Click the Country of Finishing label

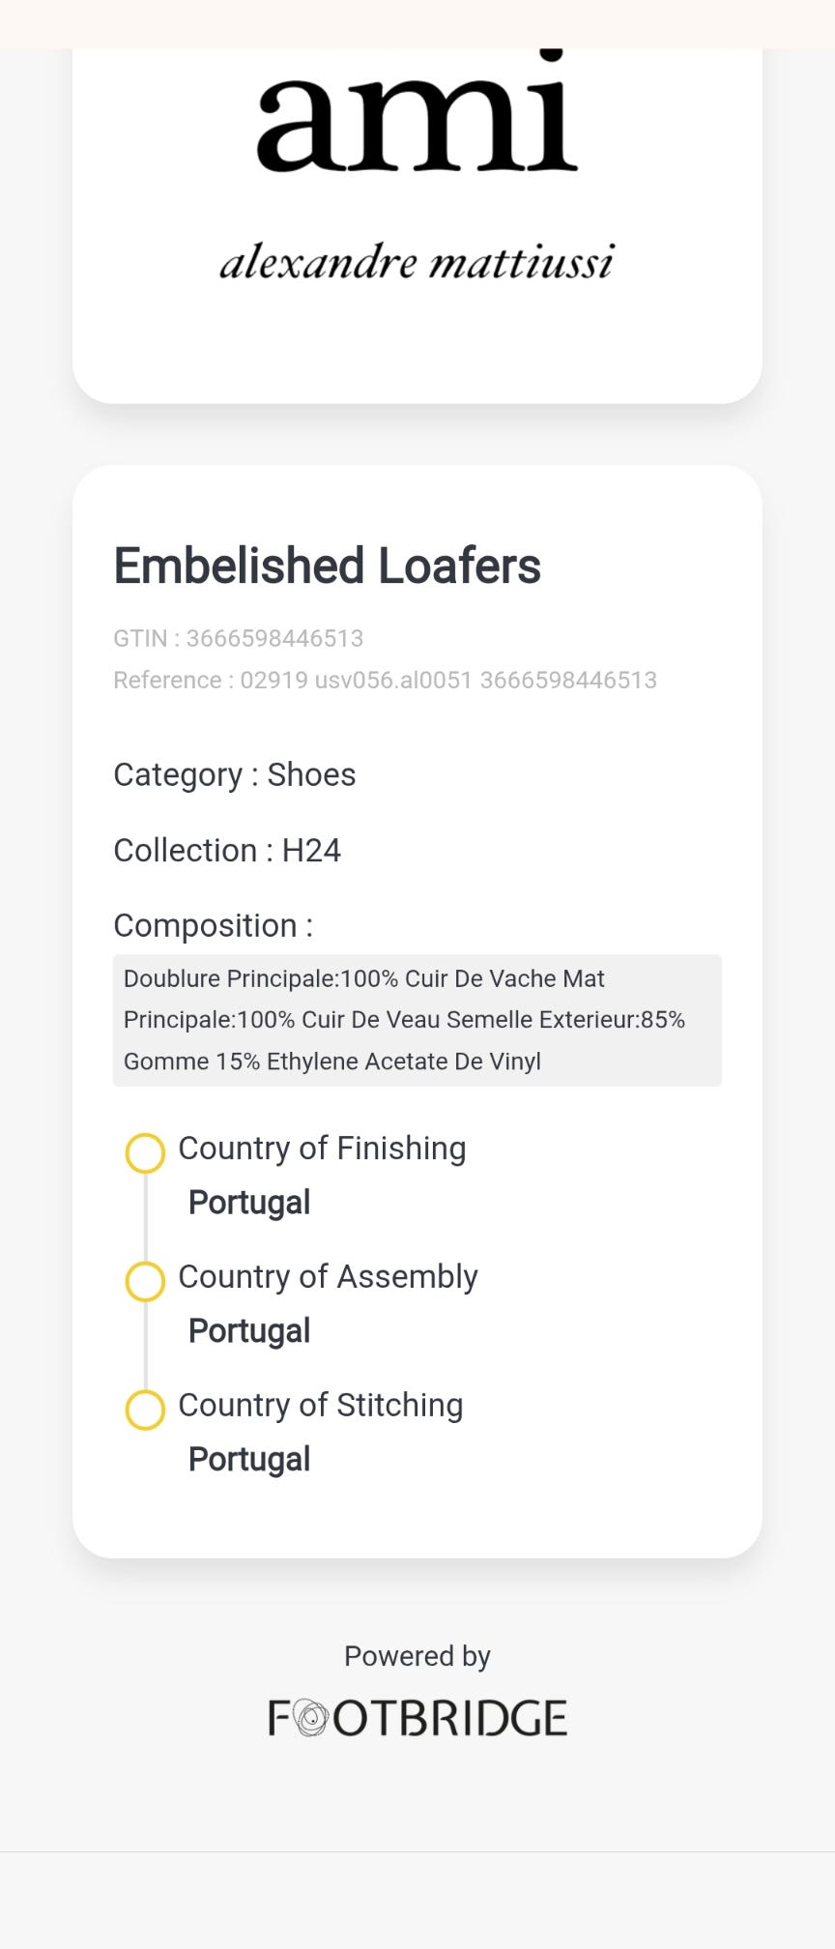click(x=322, y=1149)
